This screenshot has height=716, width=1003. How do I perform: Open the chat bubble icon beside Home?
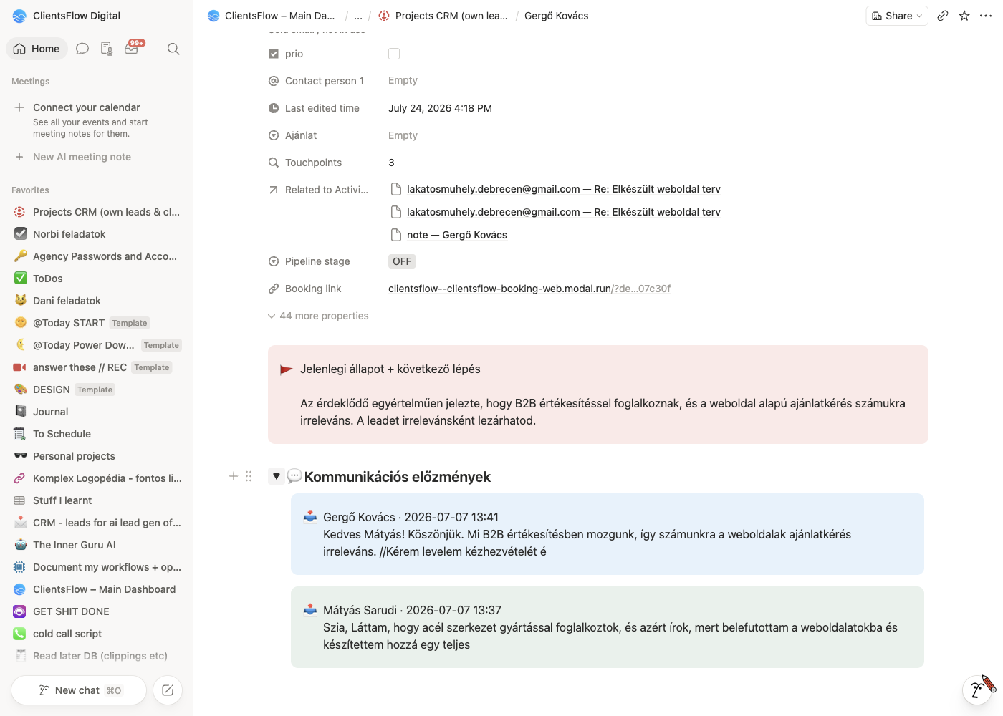point(82,49)
